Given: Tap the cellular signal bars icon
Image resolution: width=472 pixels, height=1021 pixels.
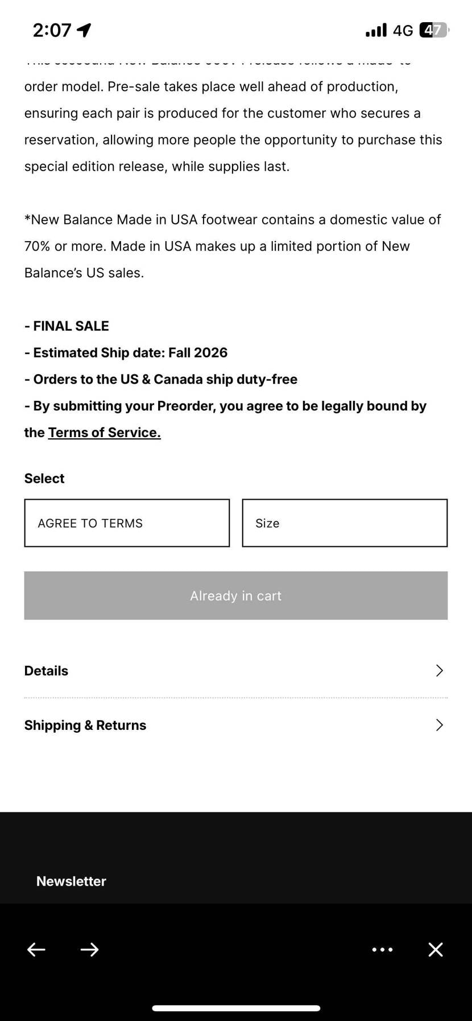Looking at the screenshot, I should 376,30.
